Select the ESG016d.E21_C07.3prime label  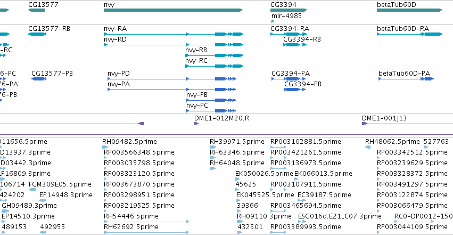[340, 216]
